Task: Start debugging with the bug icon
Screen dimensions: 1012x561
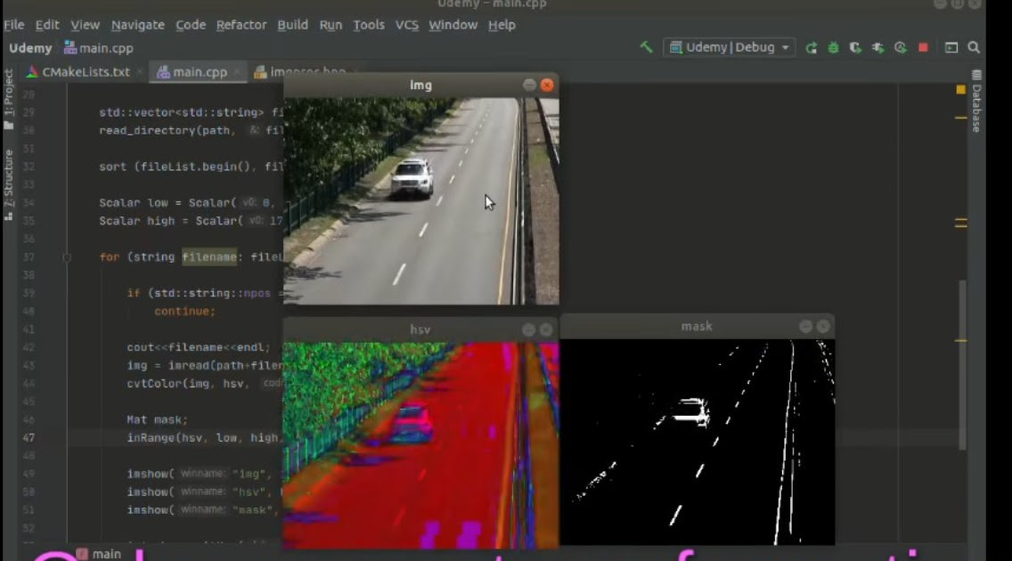Action: click(834, 47)
